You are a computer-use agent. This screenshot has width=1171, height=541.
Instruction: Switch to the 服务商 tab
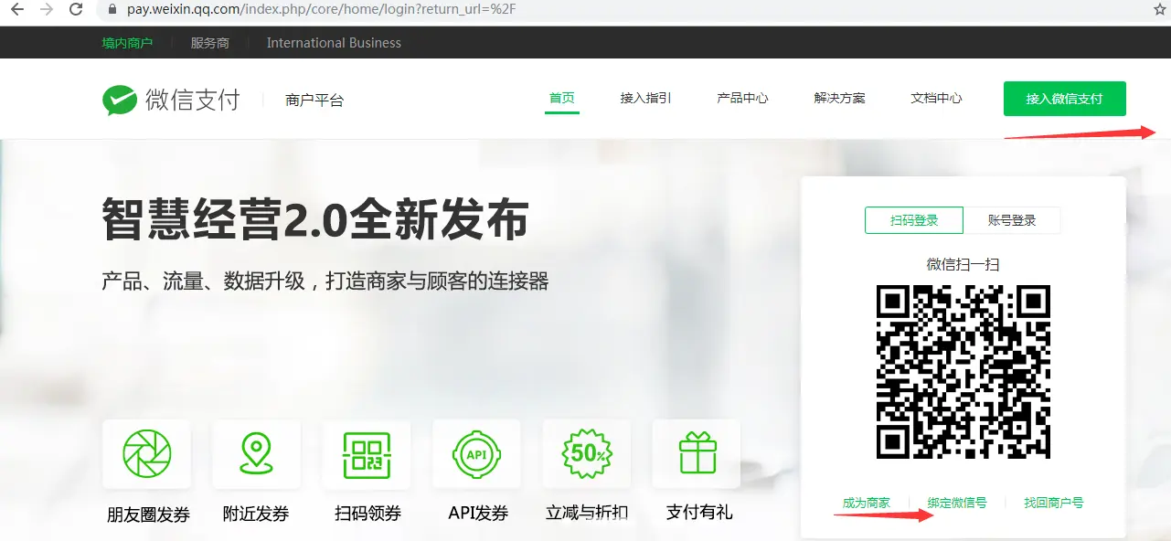coord(209,42)
